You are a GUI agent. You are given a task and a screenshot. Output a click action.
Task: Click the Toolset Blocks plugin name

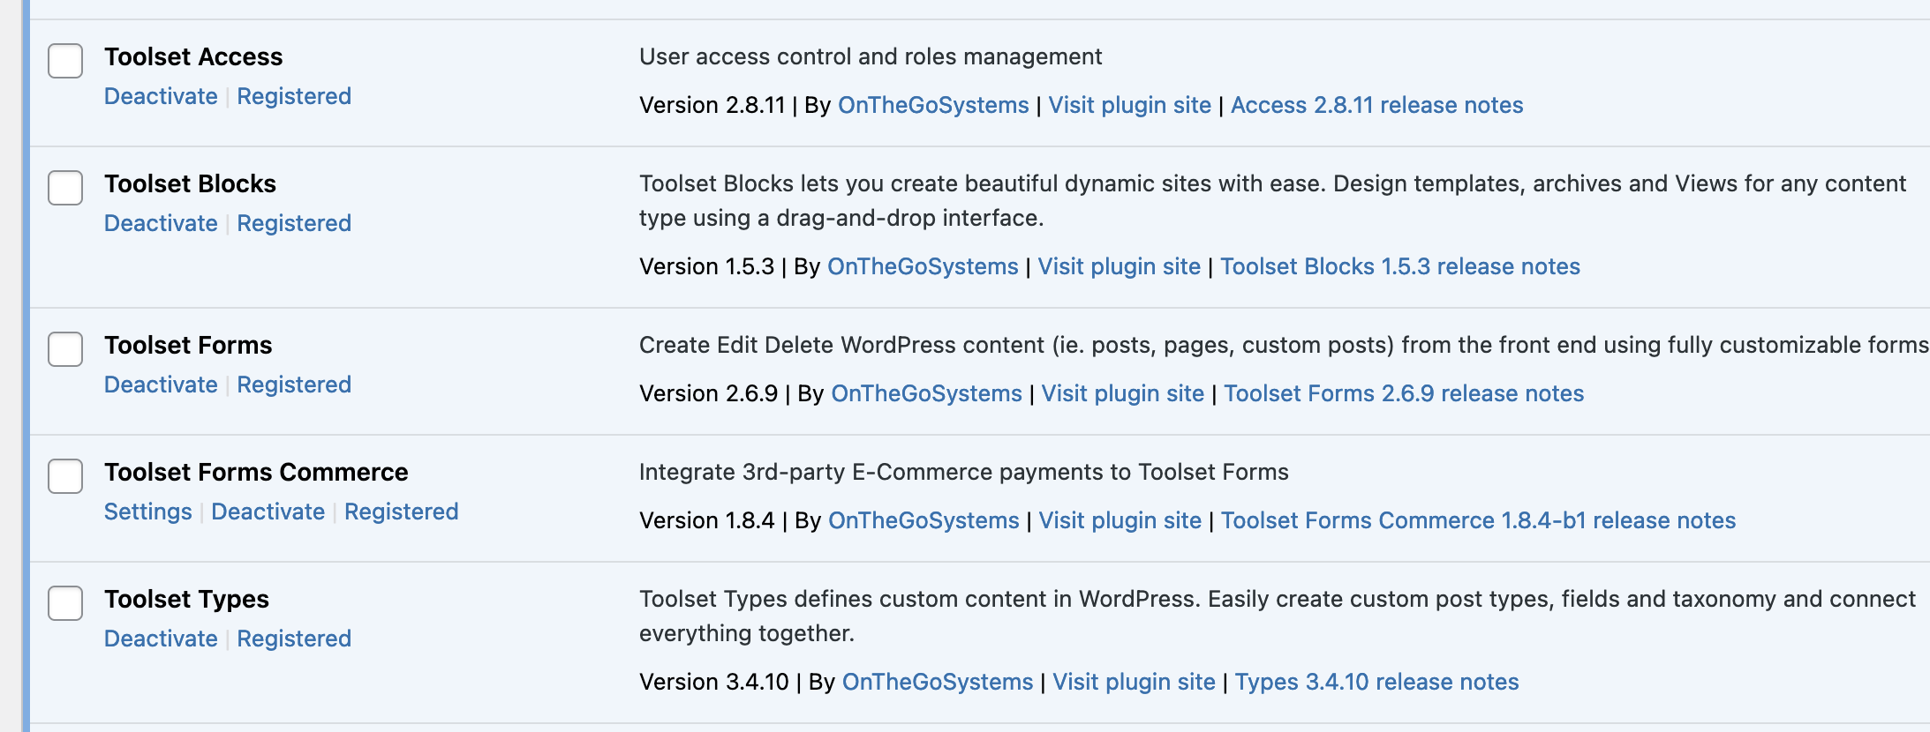click(x=190, y=183)
